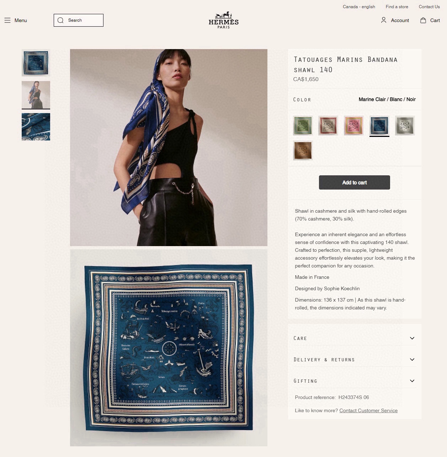Expand the Care section chevron

(412, 338)
